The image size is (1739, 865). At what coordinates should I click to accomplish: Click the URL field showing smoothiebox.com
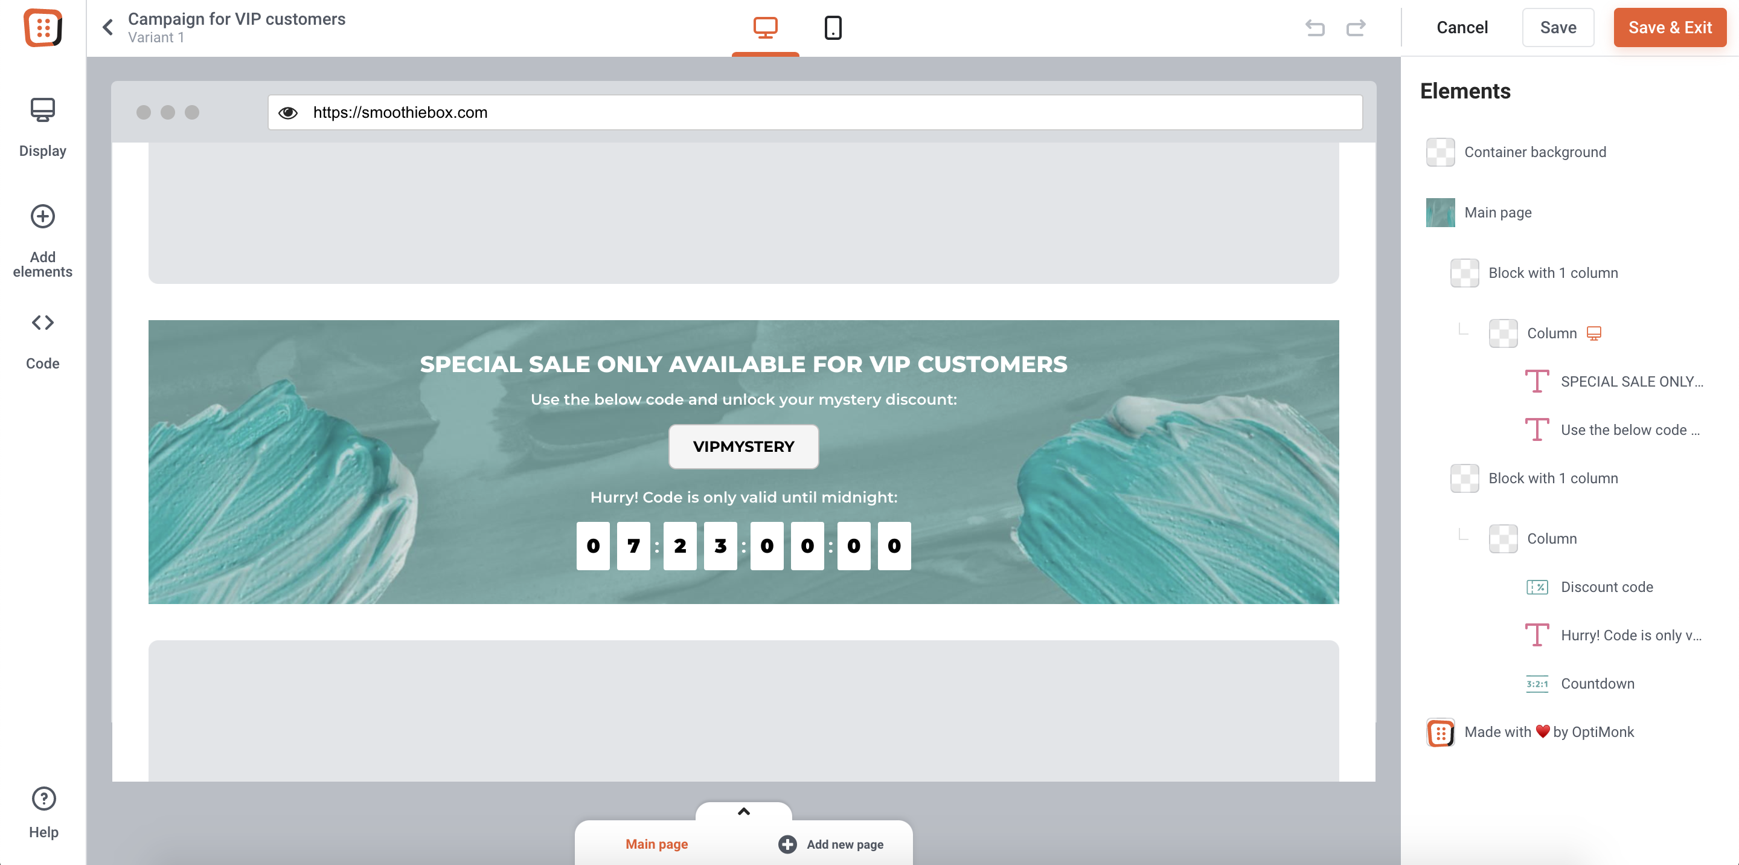815,112
